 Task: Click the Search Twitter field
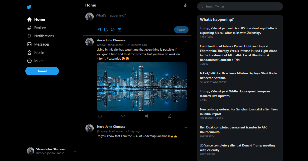coord(240,7)
